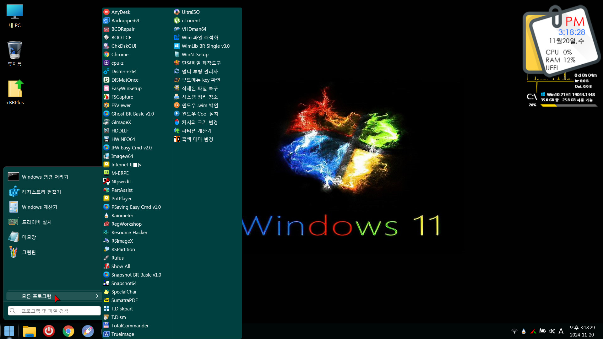The height and width of the screenshot is (339, 603).
Task: Open 윈도우 Cool 설치 entry
Action: 196,114
